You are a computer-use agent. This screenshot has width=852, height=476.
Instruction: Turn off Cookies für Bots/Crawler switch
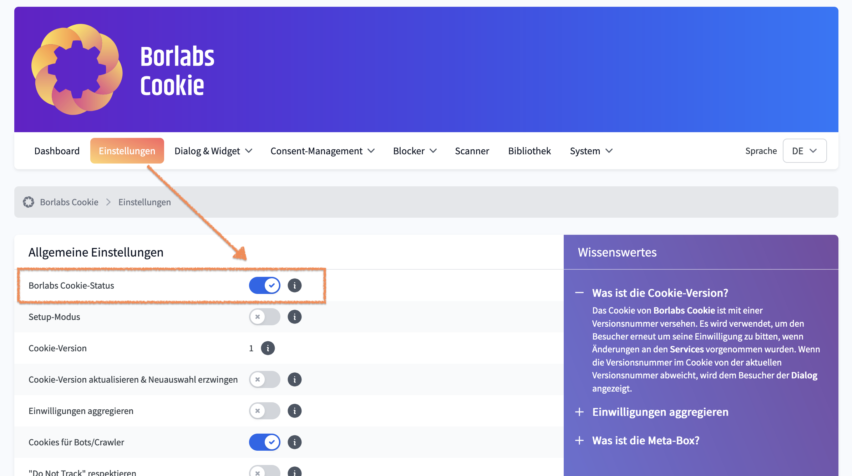point(265,442)
